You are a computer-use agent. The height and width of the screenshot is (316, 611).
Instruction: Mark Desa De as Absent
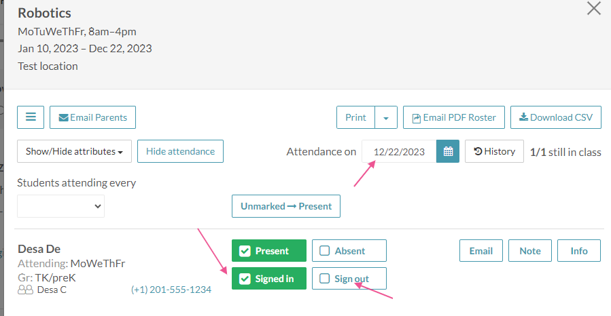[x=349, y=251]
